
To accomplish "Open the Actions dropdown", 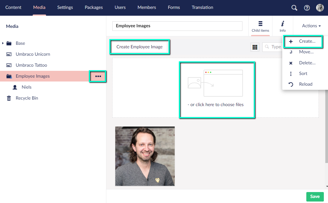I will pyautogui.click(x=311, y=26).
